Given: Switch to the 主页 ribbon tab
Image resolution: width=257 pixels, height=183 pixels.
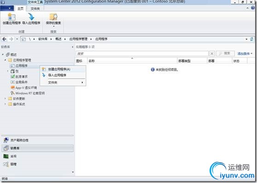Looking at the screenshot, I should pos(20,9).
